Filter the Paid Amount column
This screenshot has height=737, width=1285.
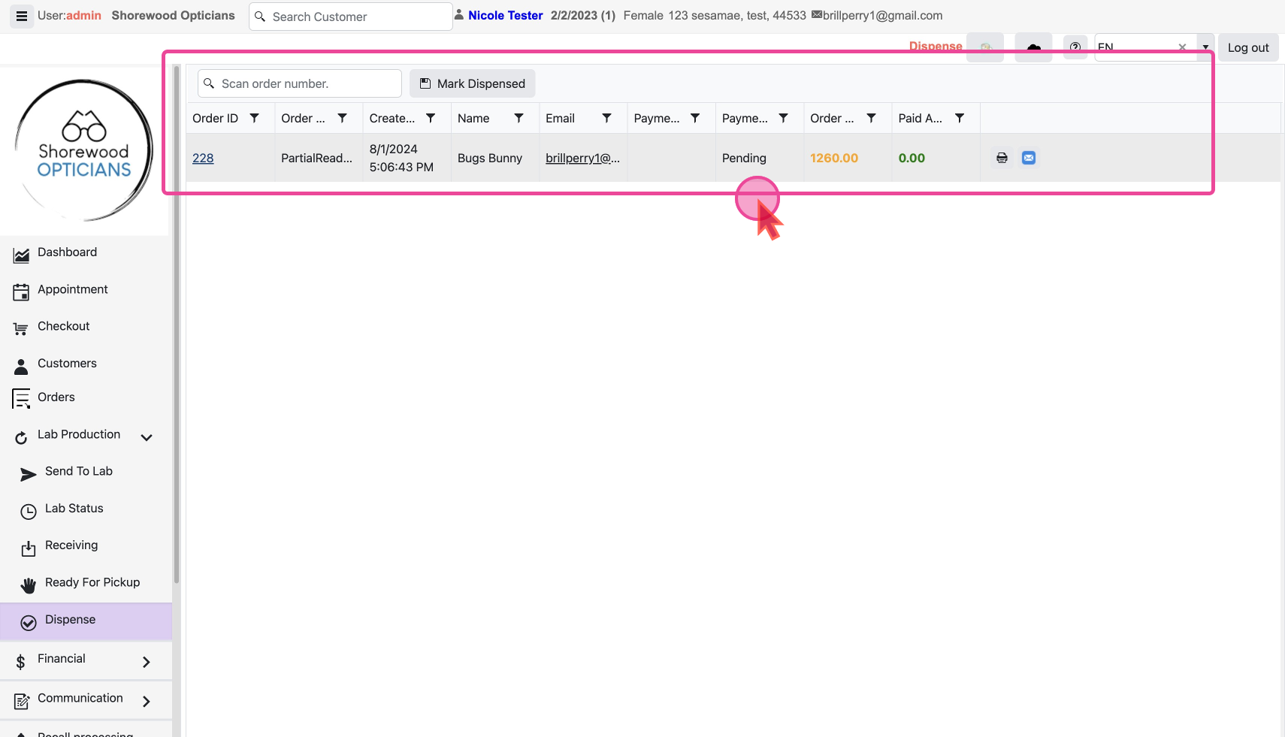960,118
